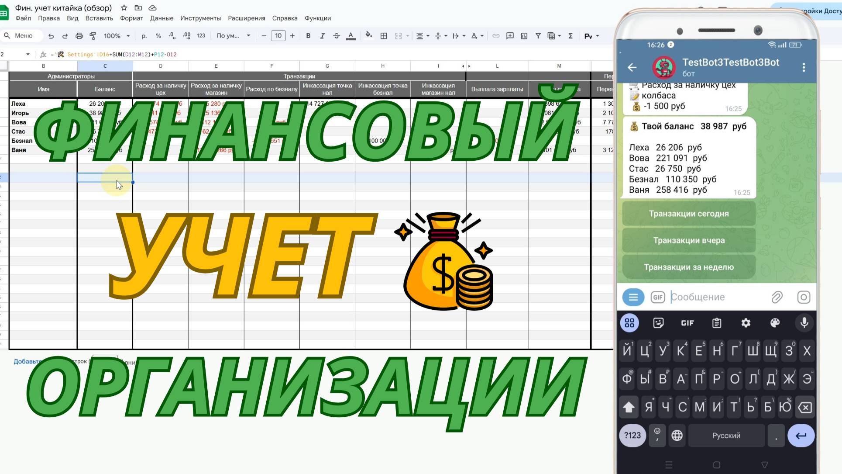The width and height of the screenshot is (842, 474).
Task: Toggle strikethrough formatting
Action: [x=336, y=36]
